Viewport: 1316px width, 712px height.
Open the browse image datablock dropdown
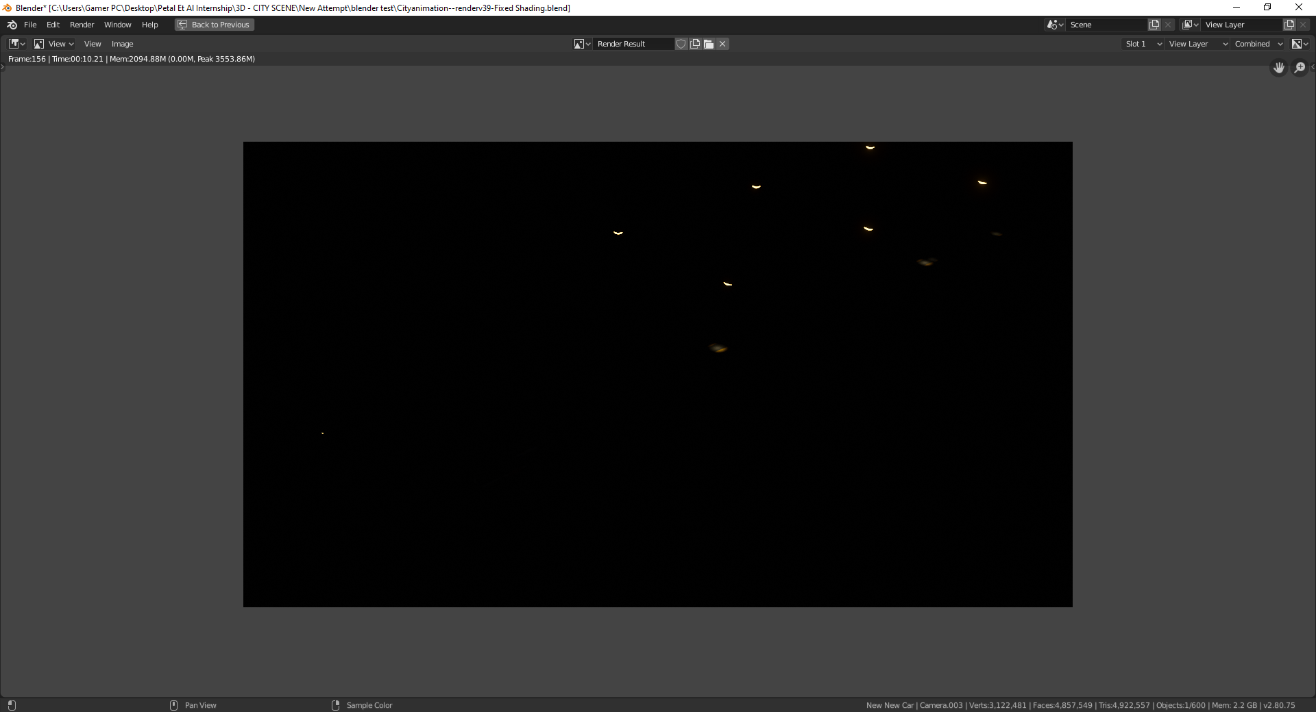[x=582, y=43]
